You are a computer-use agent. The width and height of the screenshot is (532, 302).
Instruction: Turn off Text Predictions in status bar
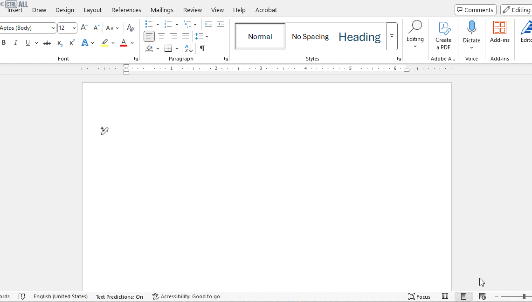point(119,296)
